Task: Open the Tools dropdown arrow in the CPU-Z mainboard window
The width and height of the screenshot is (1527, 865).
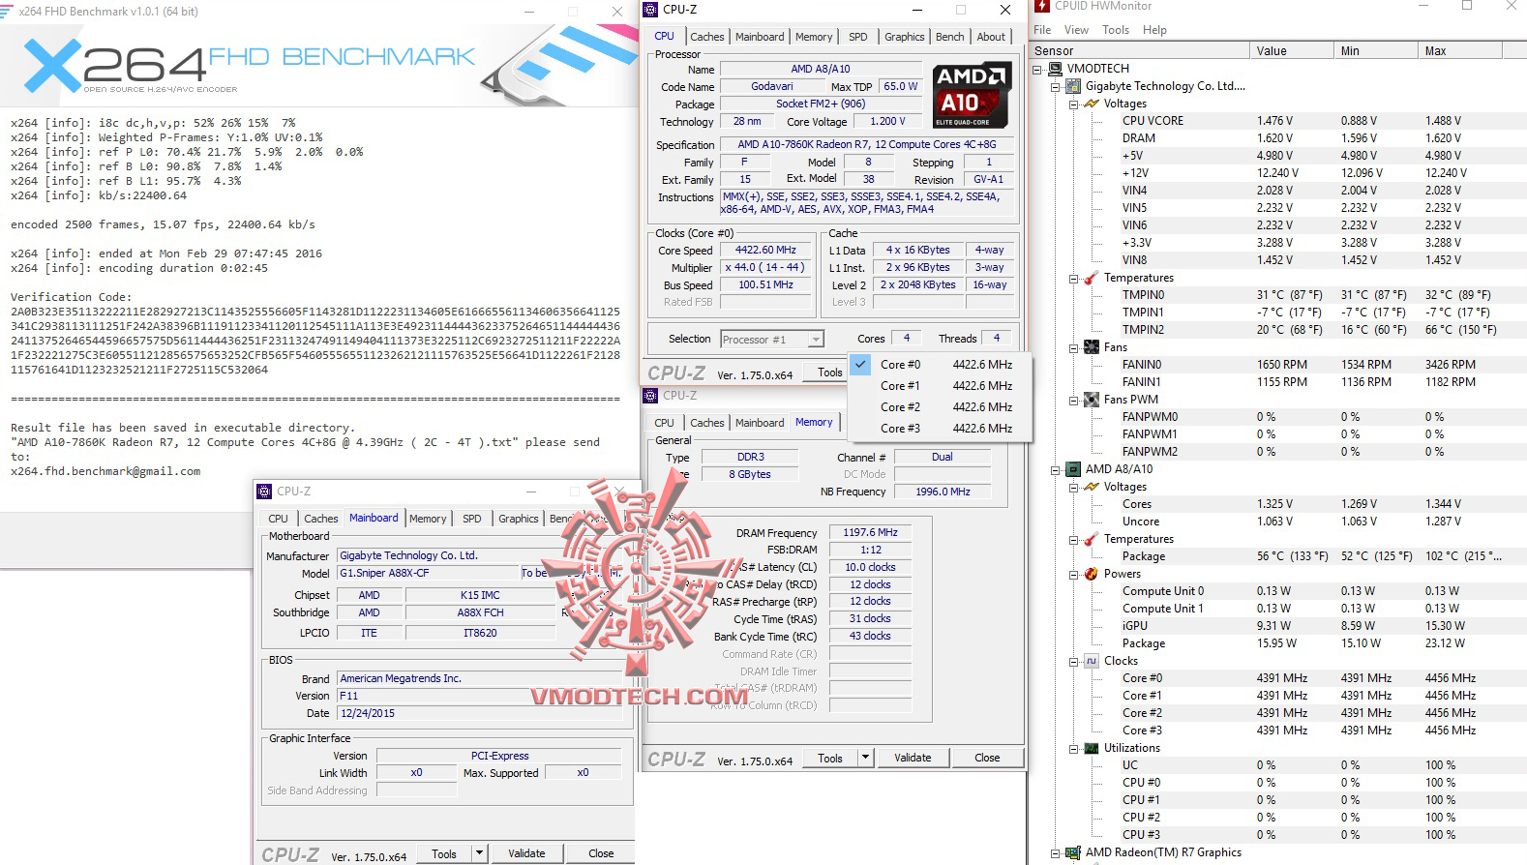Action: pyautogui.click(x=479, y=853)
